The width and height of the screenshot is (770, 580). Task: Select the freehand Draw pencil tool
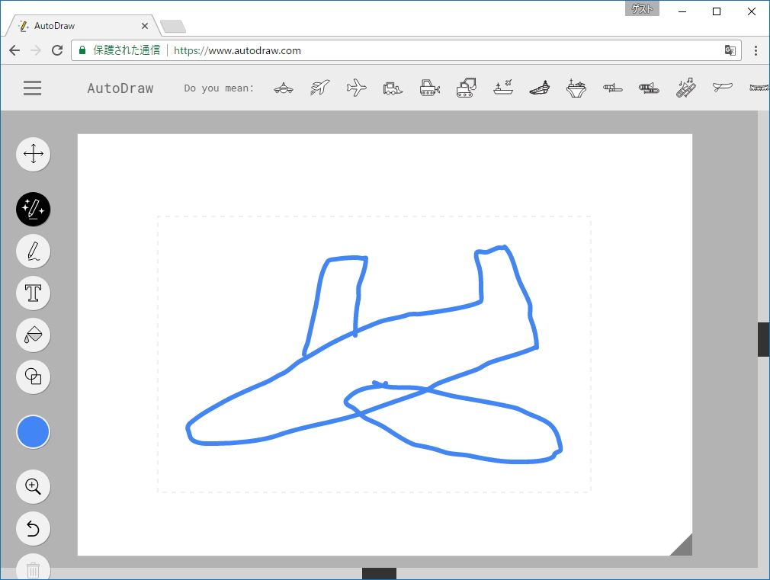(34, 252)
